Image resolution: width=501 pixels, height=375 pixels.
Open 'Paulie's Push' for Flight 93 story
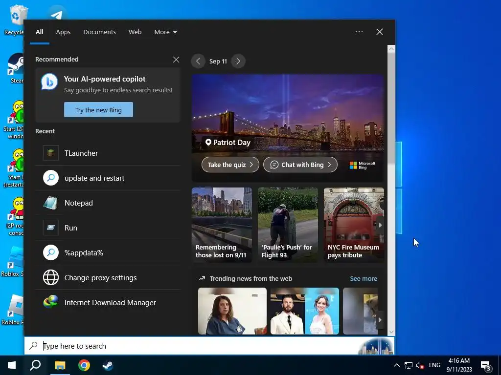point(288,225)
